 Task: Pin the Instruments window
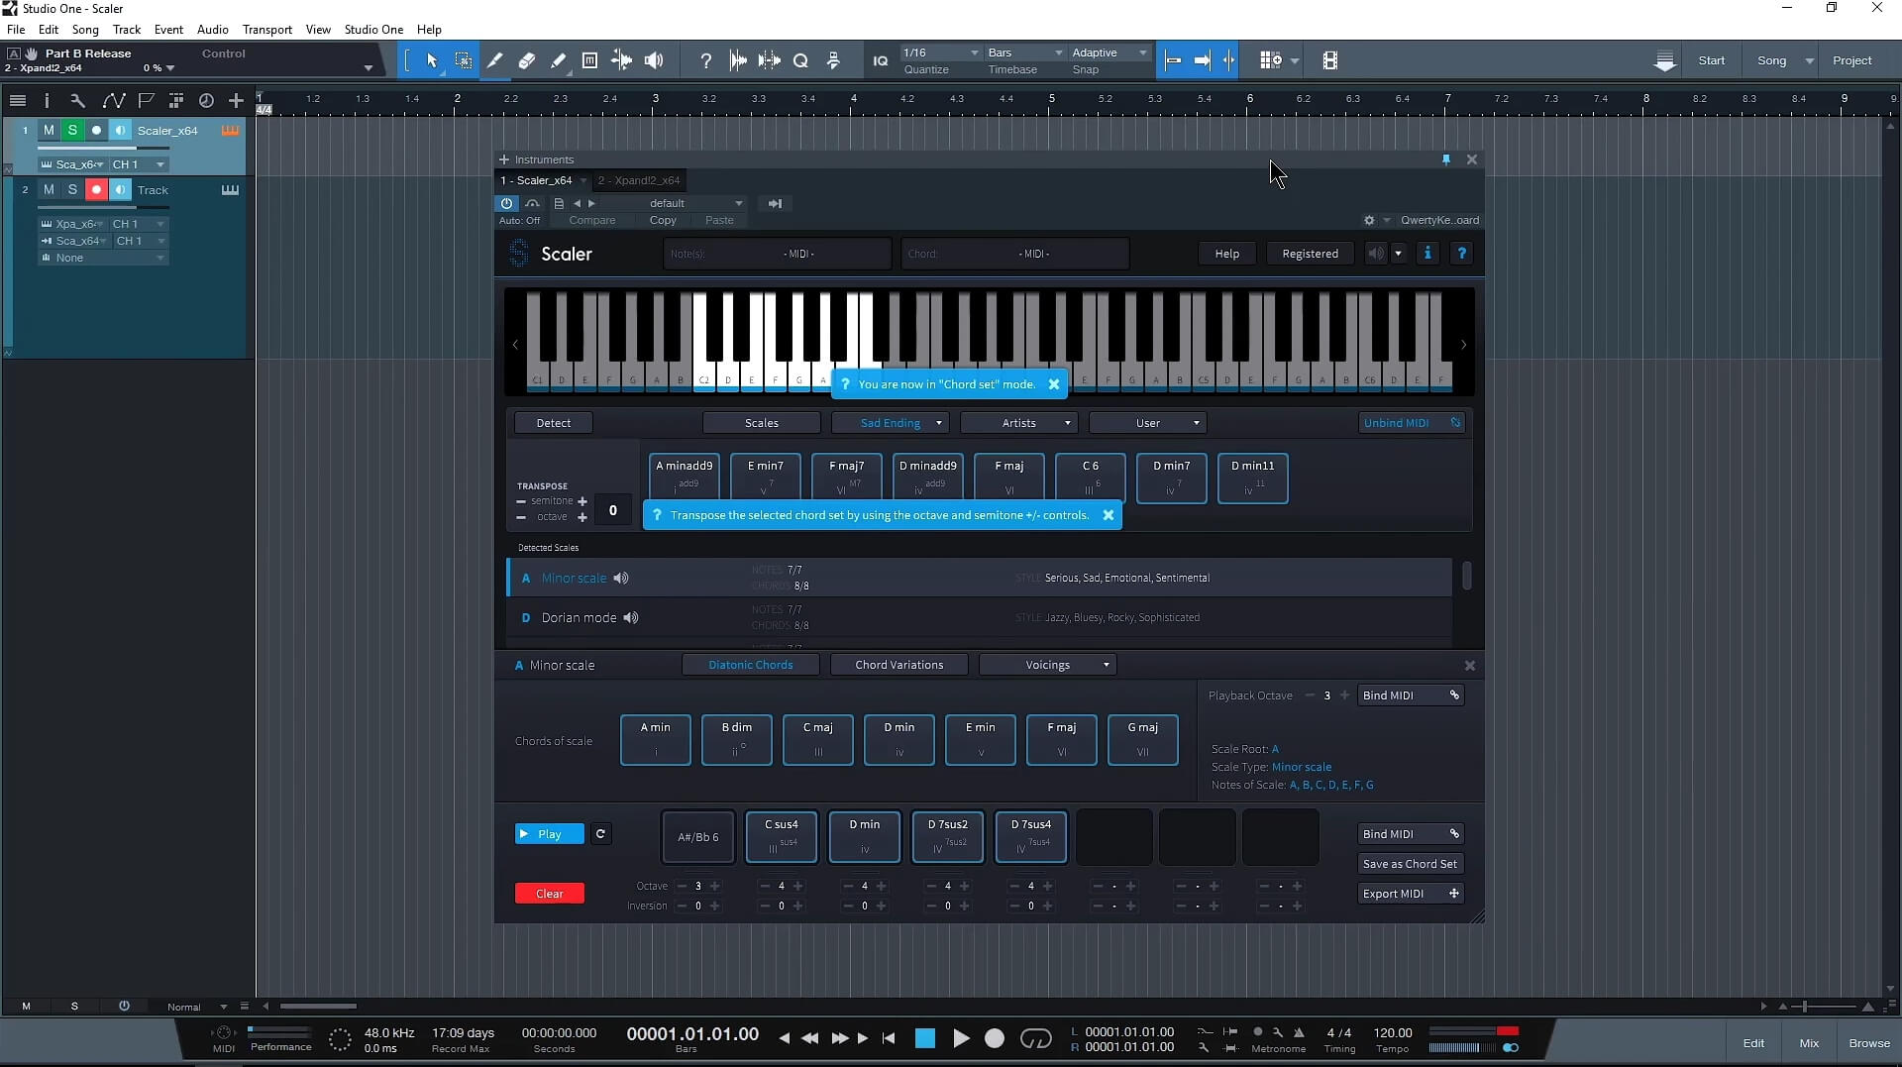coord(1446,160)
